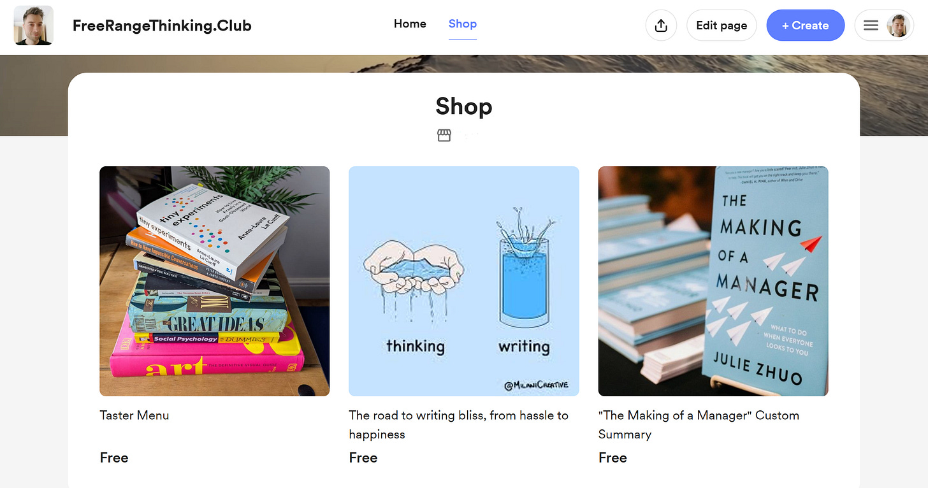Open the Taster Menu book stack thumbnail

point(215,281)
